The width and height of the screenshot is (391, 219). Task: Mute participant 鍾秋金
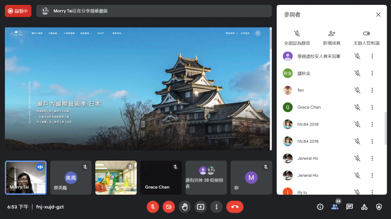pos(357,73)
